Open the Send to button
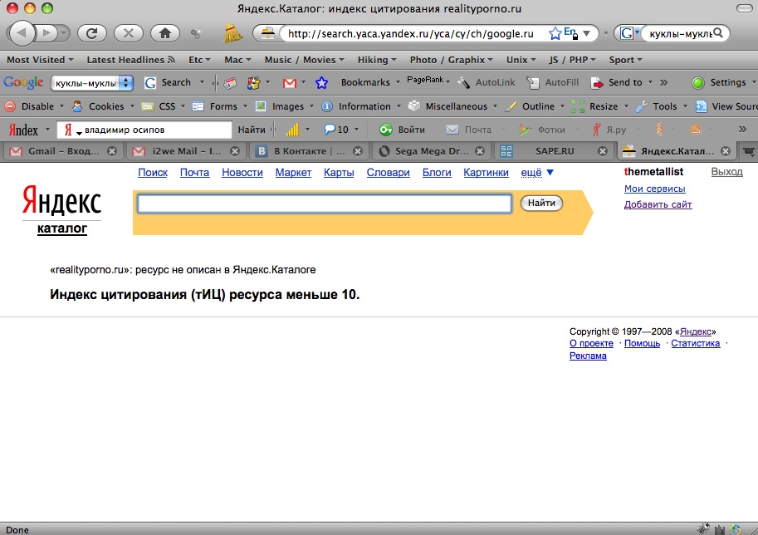This screenshot has width=758, height=535. (x=617, y=82)
